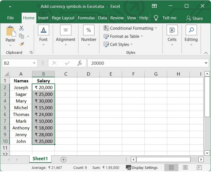Click the Cut scissors icon
Viewport: 211px width, 172px height.
coord(21,28)
